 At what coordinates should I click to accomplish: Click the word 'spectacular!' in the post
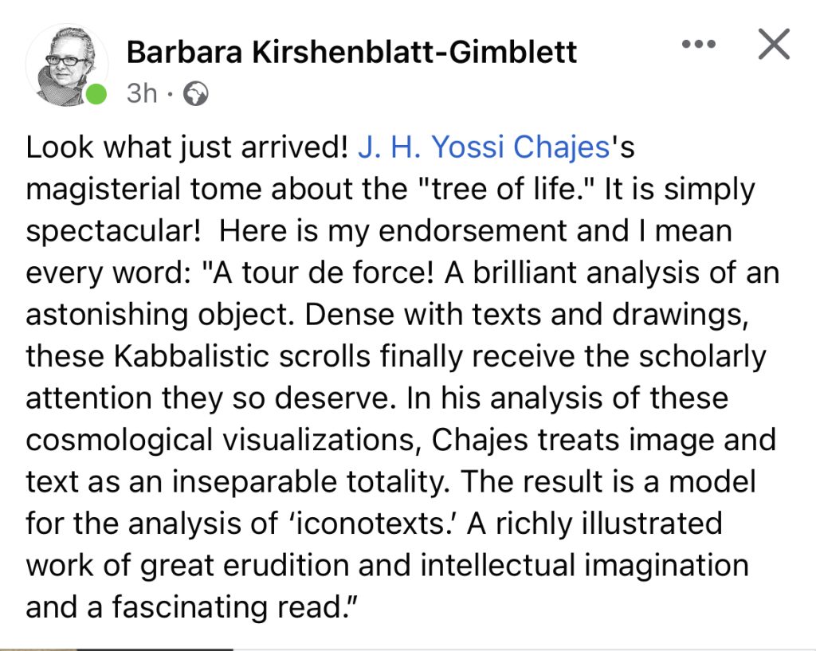pyautogui.click(x=113, y=232)
